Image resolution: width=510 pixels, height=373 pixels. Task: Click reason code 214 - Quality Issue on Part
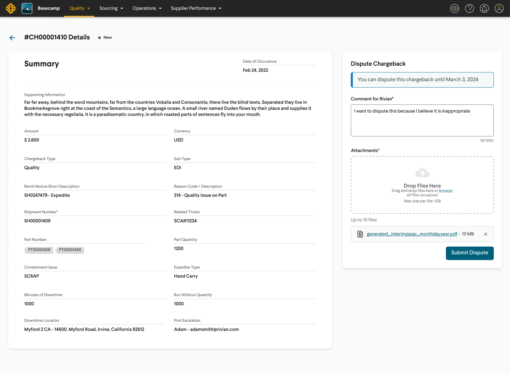point(200,195)
